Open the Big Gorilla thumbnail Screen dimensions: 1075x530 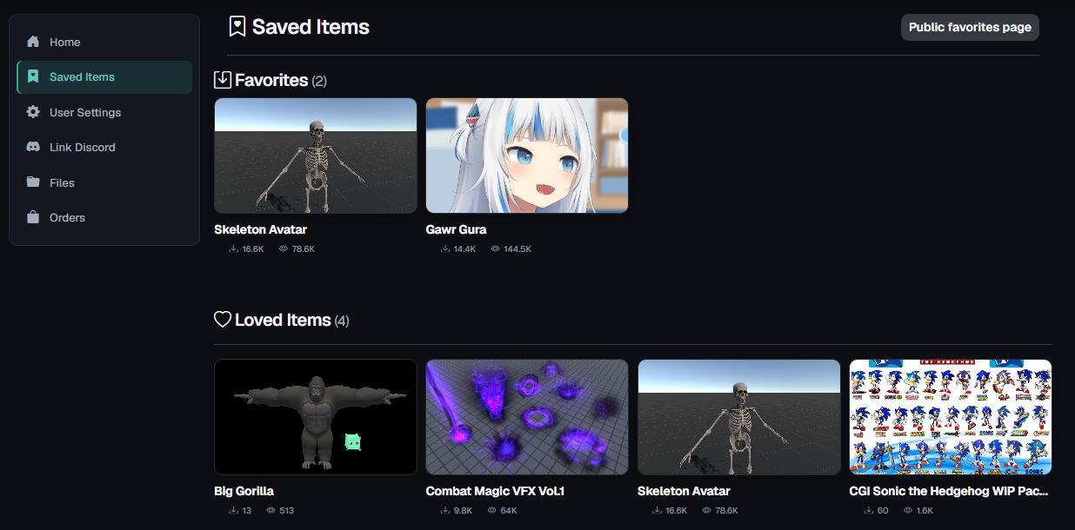316,417
